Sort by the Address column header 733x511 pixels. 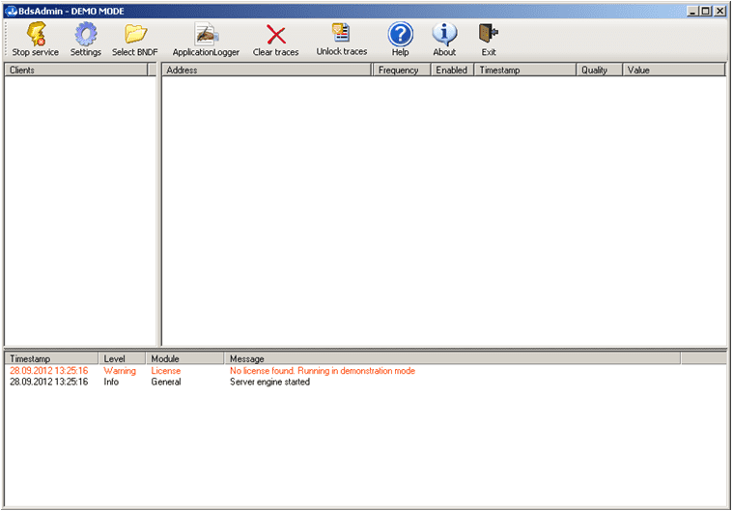[x=267, y=71]
